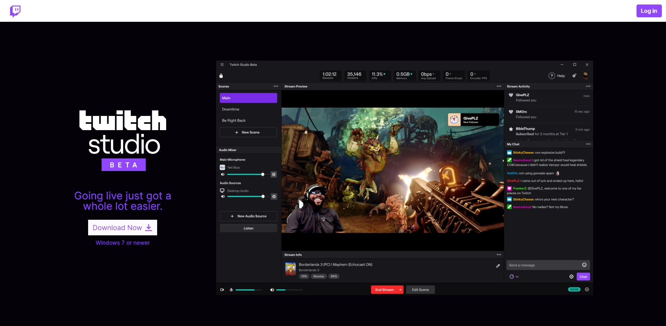The width and height of the screenshot is (666, 326).
Task: Click the layout lock icon
Action: point(221,76)
